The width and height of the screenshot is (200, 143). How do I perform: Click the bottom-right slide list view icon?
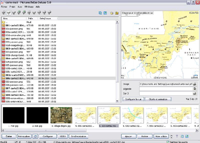coord(182,136)
